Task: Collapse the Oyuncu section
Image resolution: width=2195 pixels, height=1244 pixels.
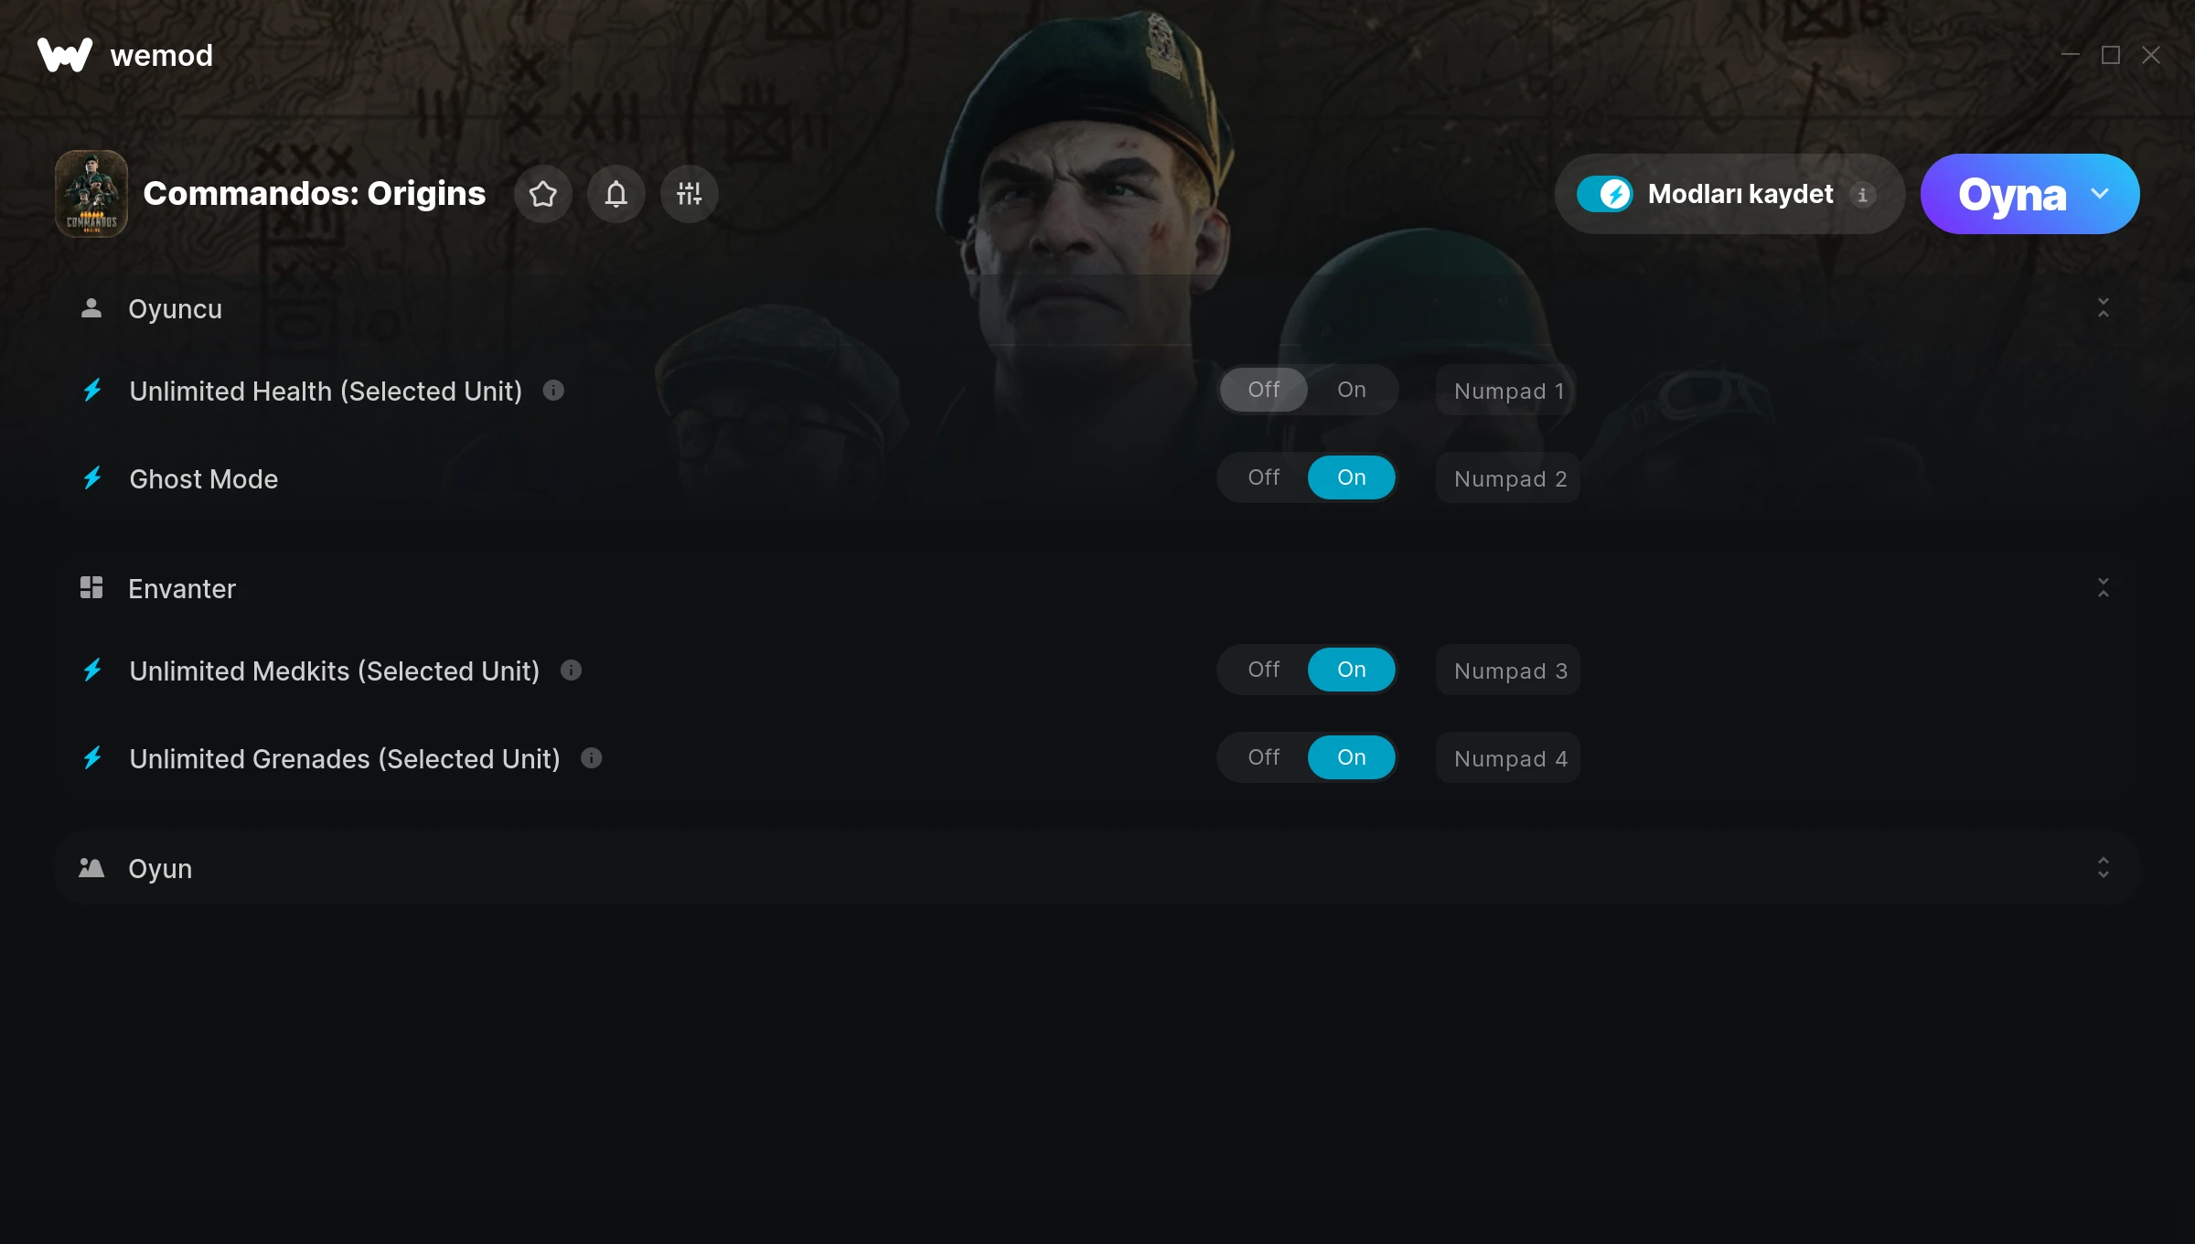Action: pos(2104,308)
